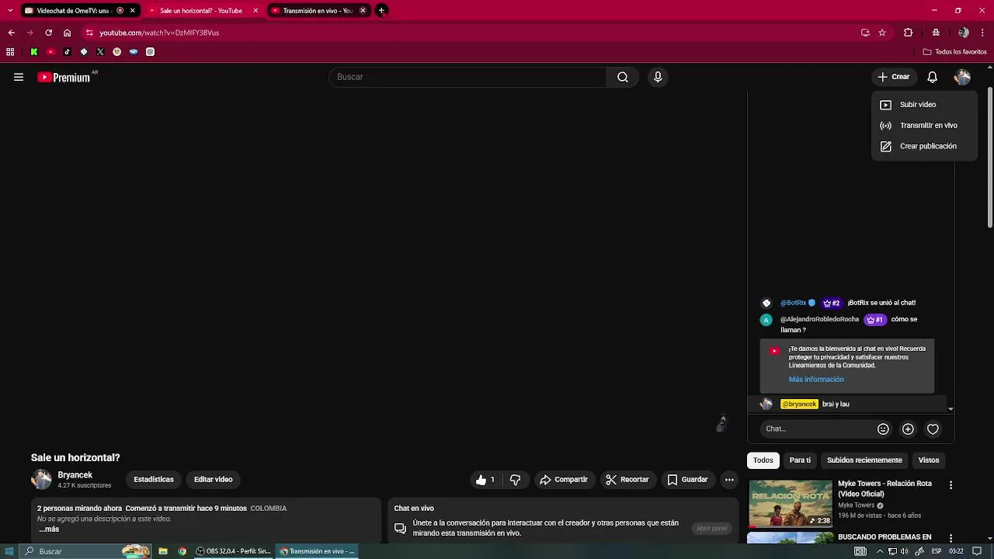Screen dimensions: 994x559
Task: Like the video with thumbs up
Action: point(486,480)
